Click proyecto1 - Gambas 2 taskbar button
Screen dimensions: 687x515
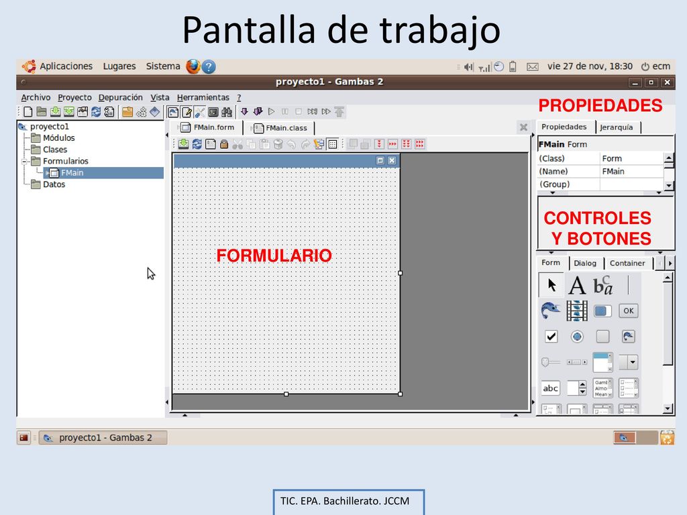point(103,437)
